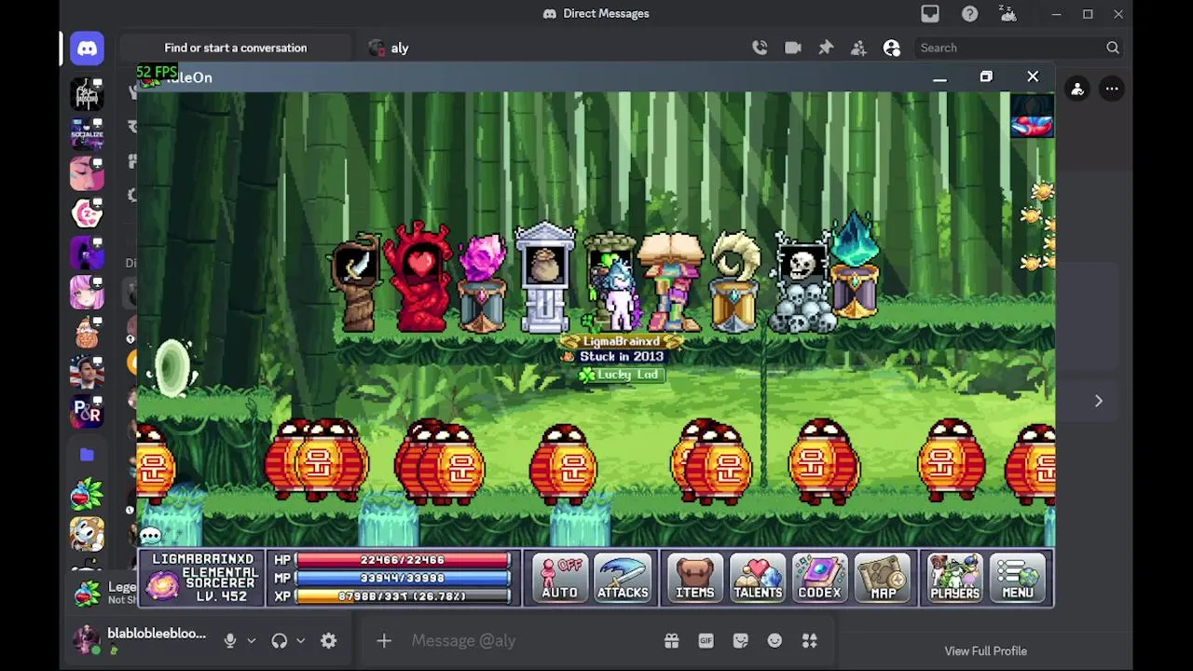The image size is (1193, 671).
Task: Open pinned messages
Action: pyautogui.click(x=826, y=48)
